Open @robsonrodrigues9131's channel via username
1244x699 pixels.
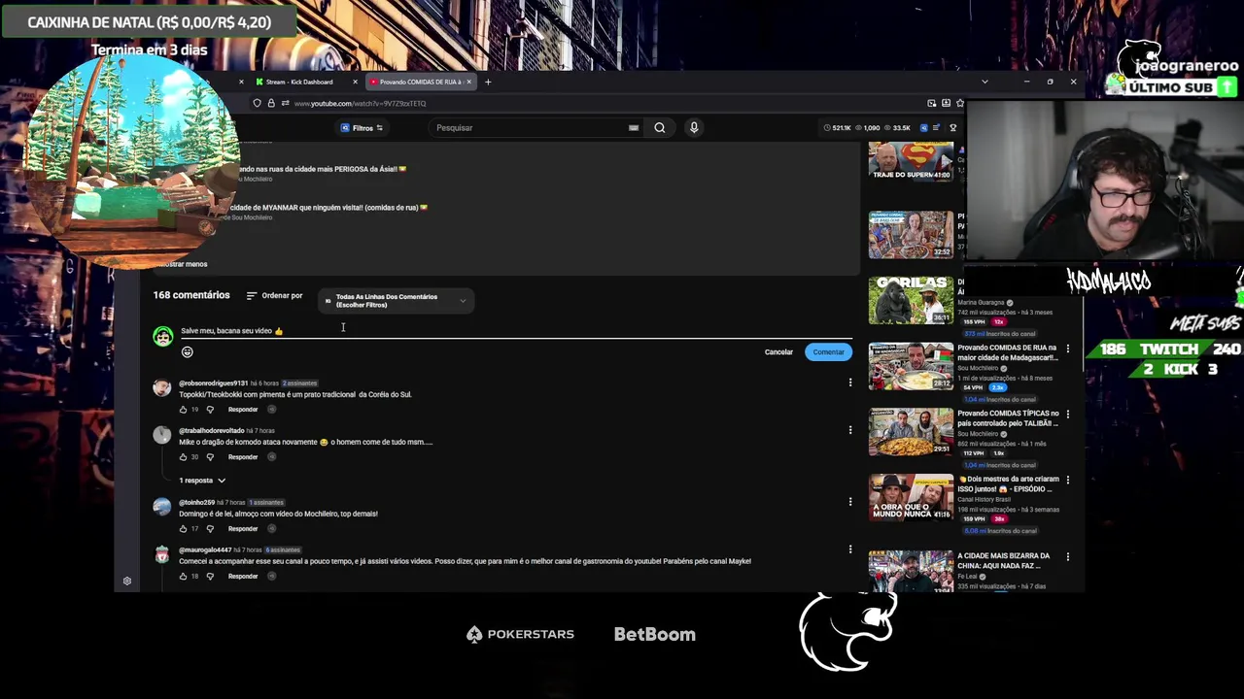(x=213, y=383)
